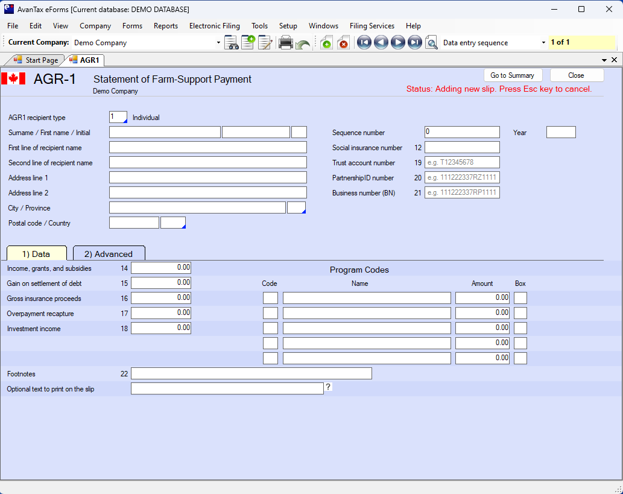Click the edit company pencil icon

(x=265, y=43)
